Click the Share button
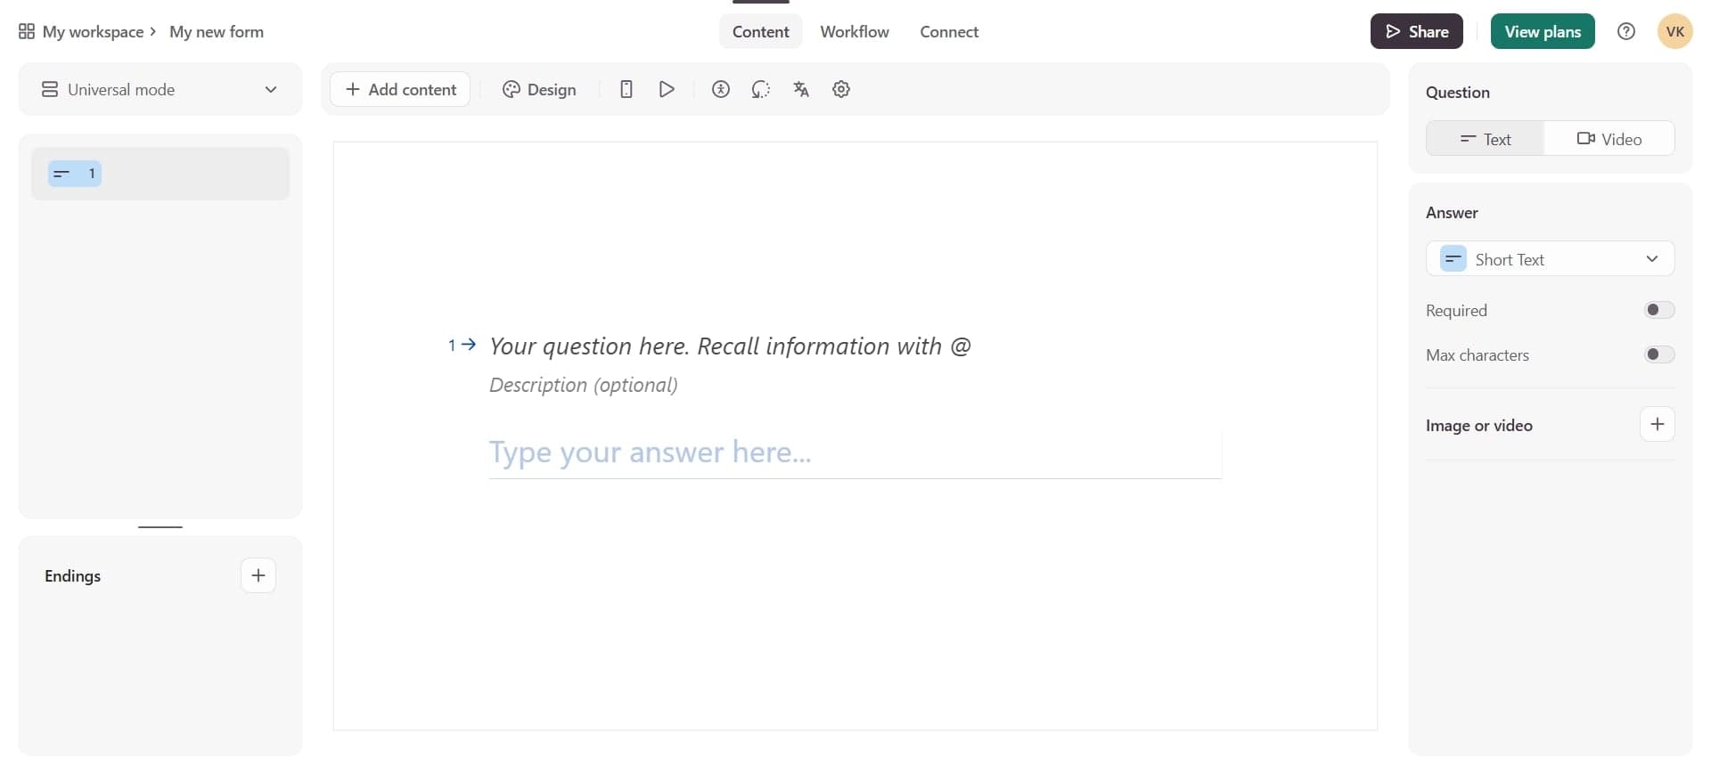Screen dimensions: 1711x774 point(1416,31)
